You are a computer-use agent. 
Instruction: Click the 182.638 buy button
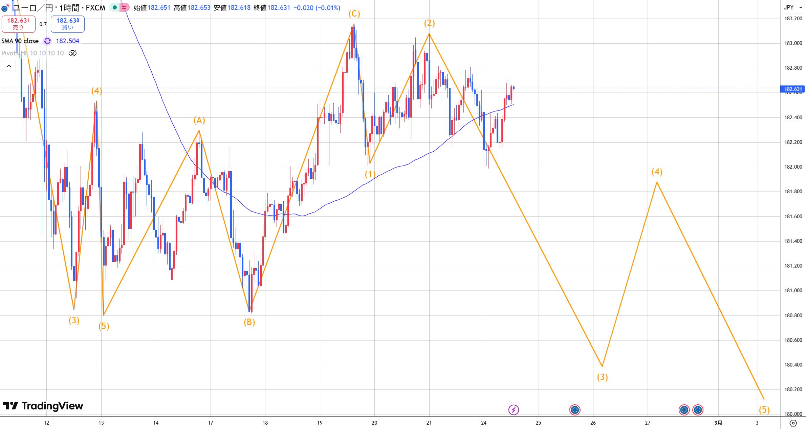[68, 24]
